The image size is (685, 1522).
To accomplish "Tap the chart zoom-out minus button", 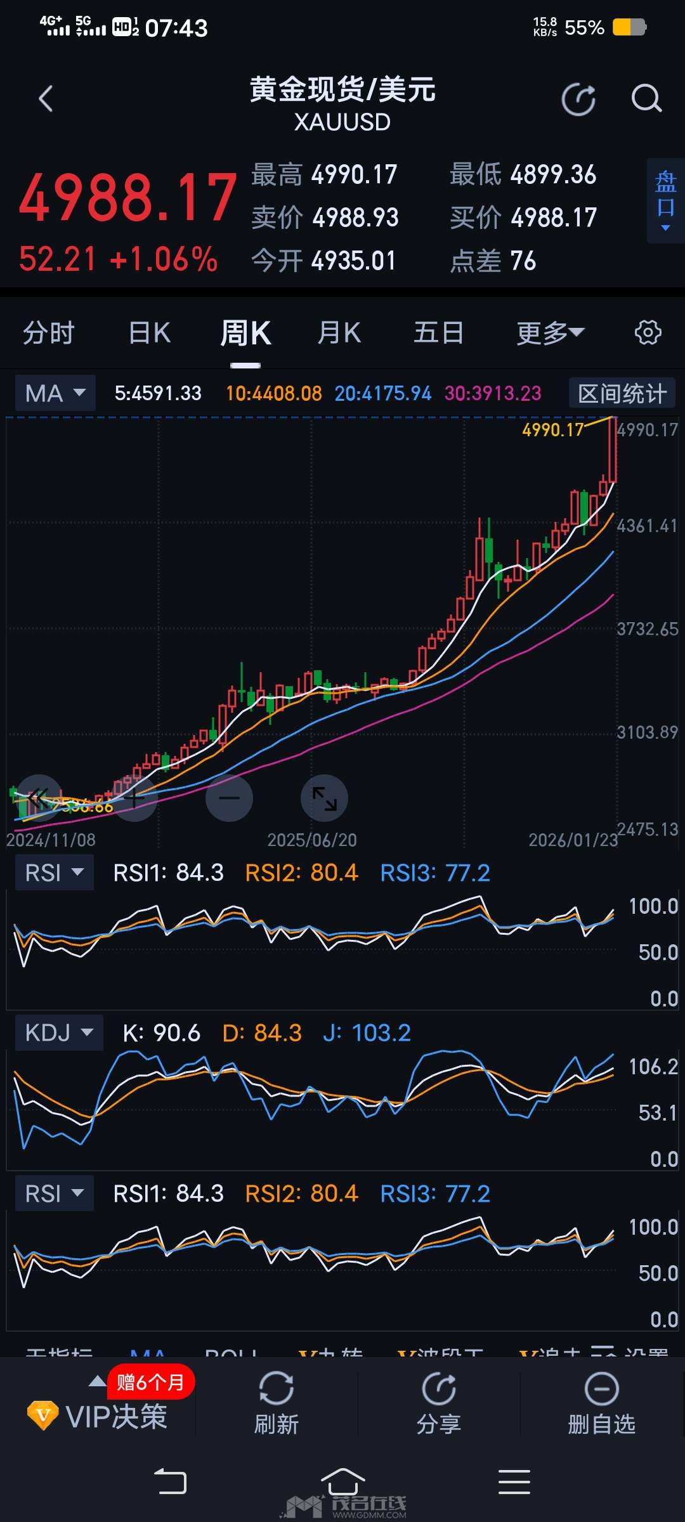I will point(229,798).
